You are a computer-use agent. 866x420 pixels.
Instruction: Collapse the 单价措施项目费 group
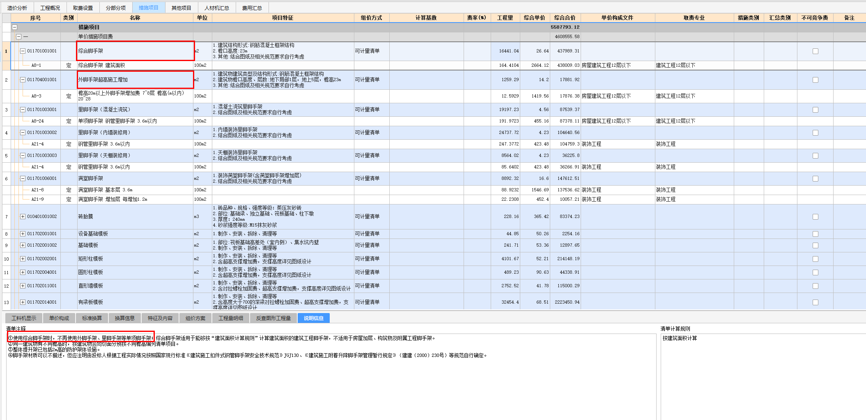18,36
